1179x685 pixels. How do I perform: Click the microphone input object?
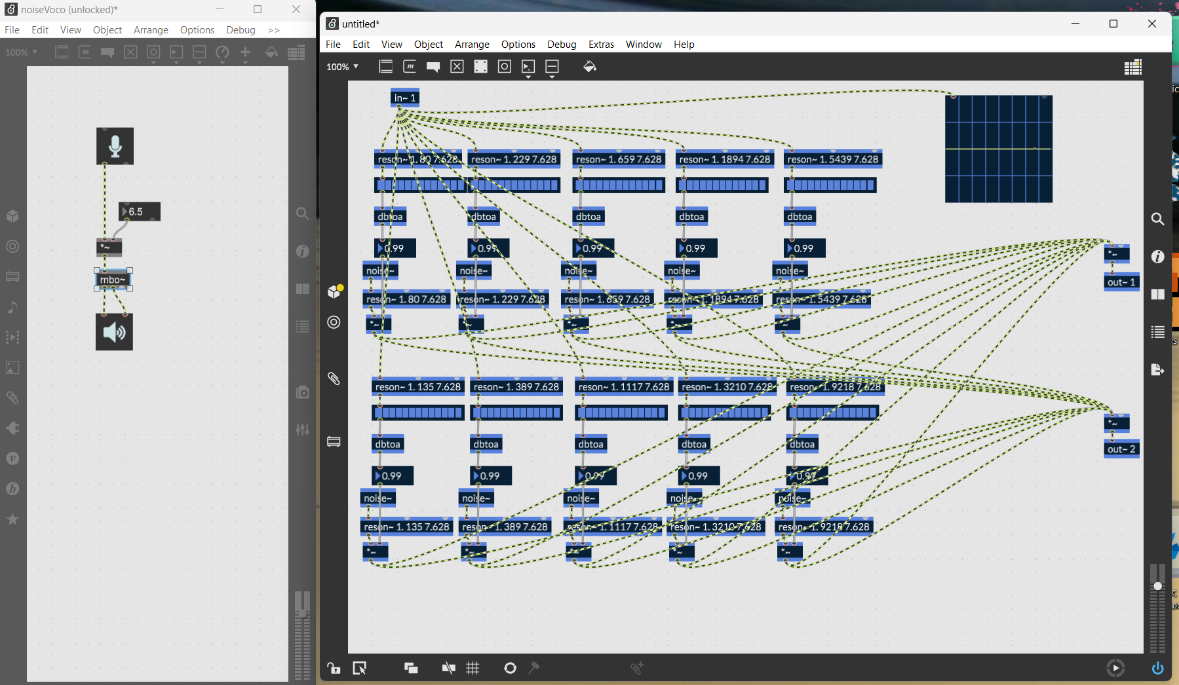click(115, 146)
